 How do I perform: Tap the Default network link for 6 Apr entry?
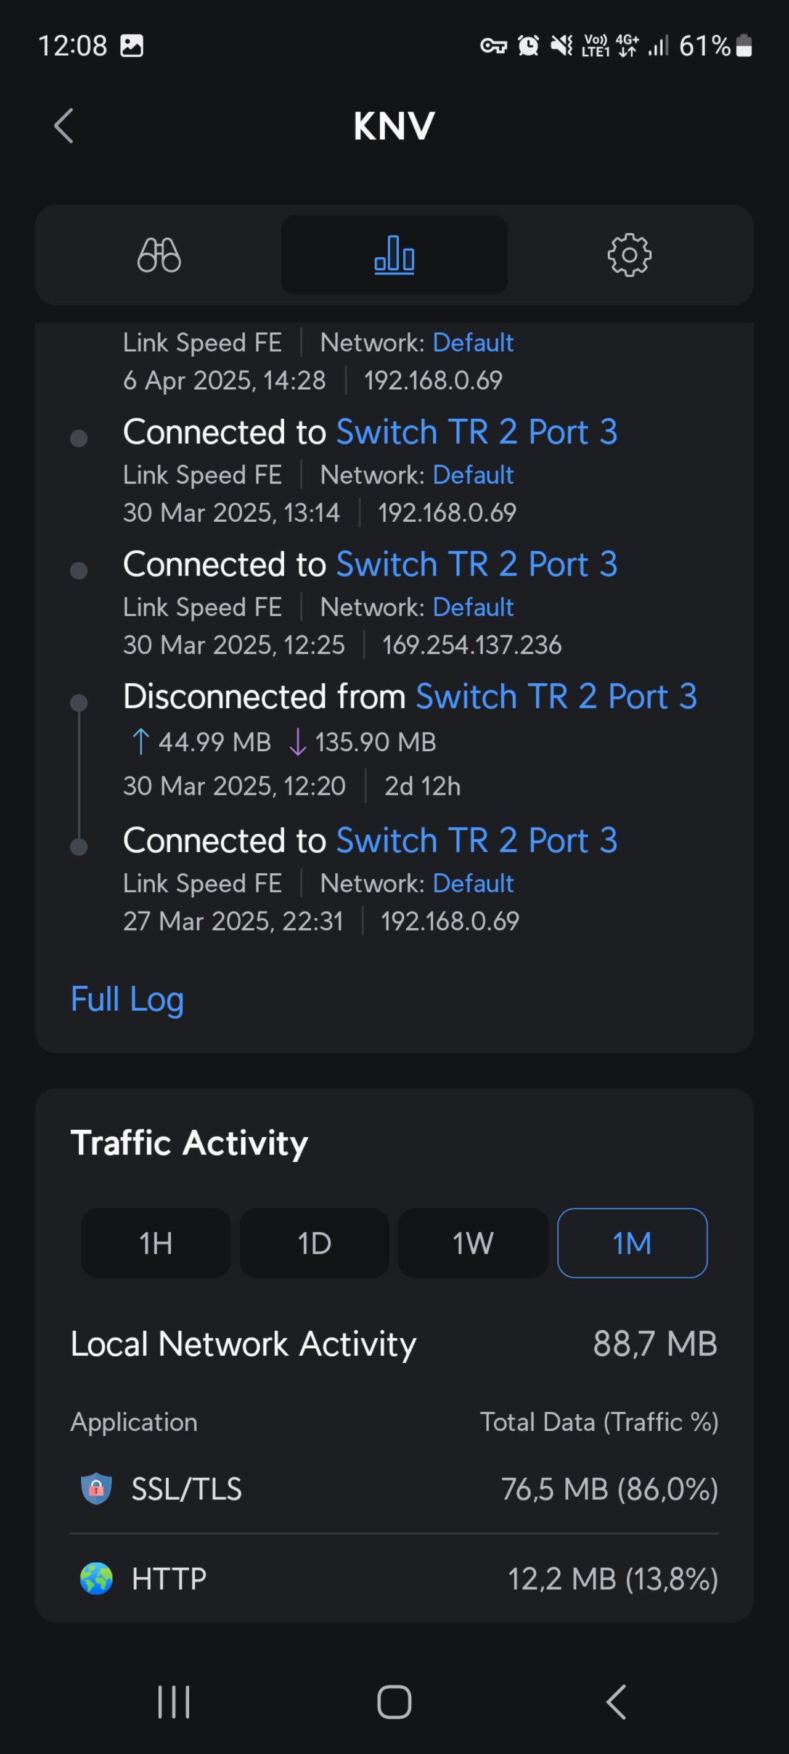pyautogui.click(x=473, y=342)
